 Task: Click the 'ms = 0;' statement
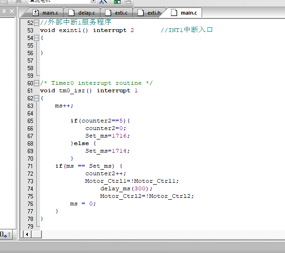83,204
